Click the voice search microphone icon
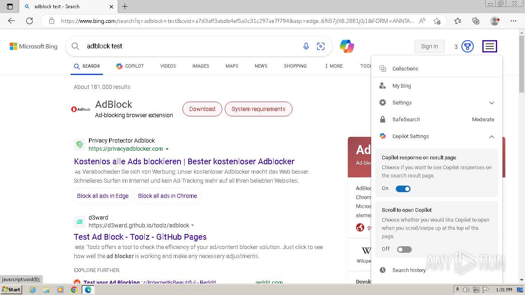 (x=306, y=46)
